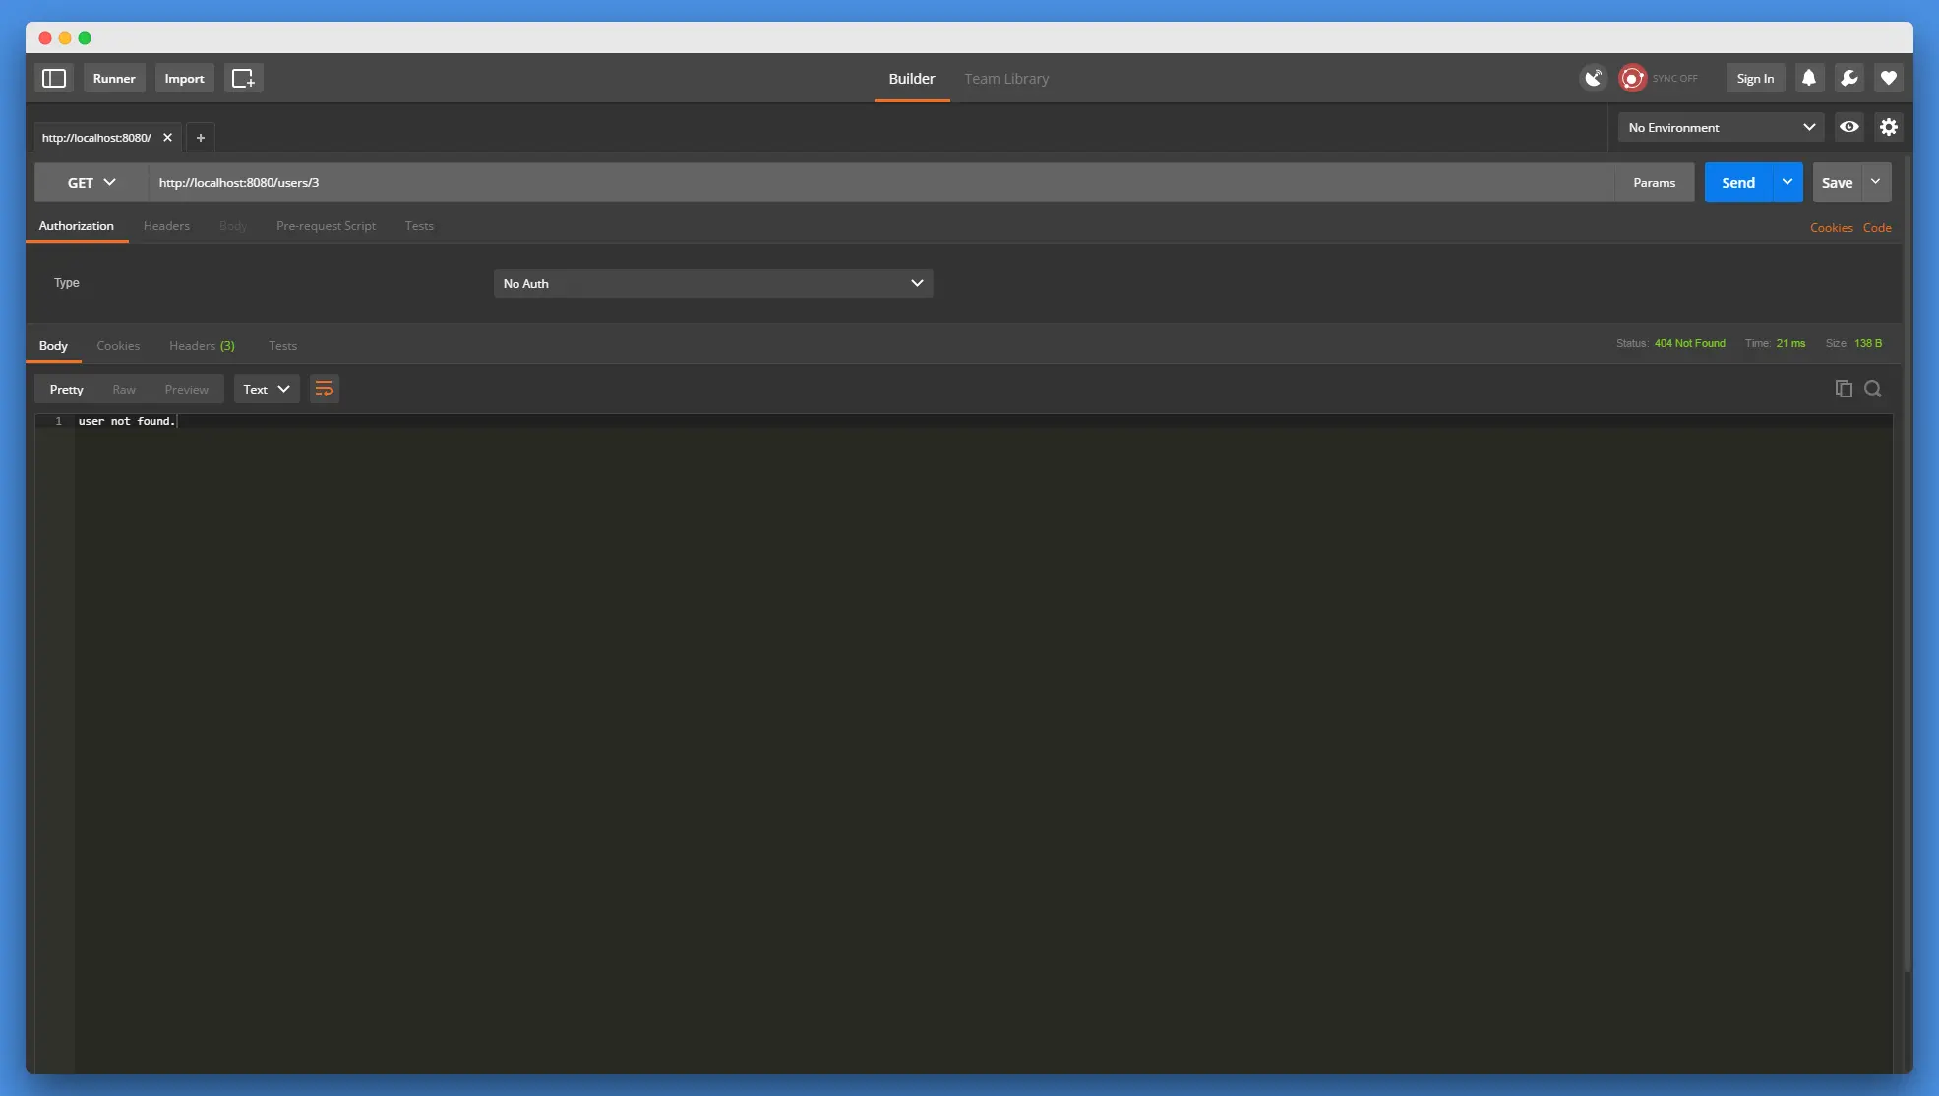Search within the response body
Viewport: 1939px width, 1096px height.
pyautogui.click(x=1873, y=389)
